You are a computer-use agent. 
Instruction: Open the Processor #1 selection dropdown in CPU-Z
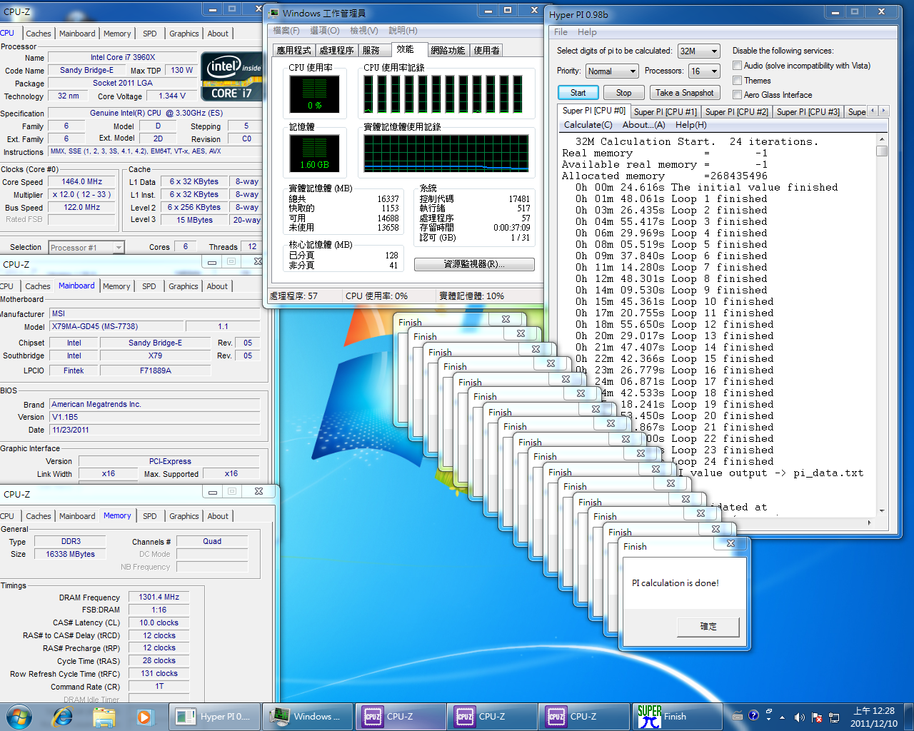pyautogui.click(x=86, y=247)
